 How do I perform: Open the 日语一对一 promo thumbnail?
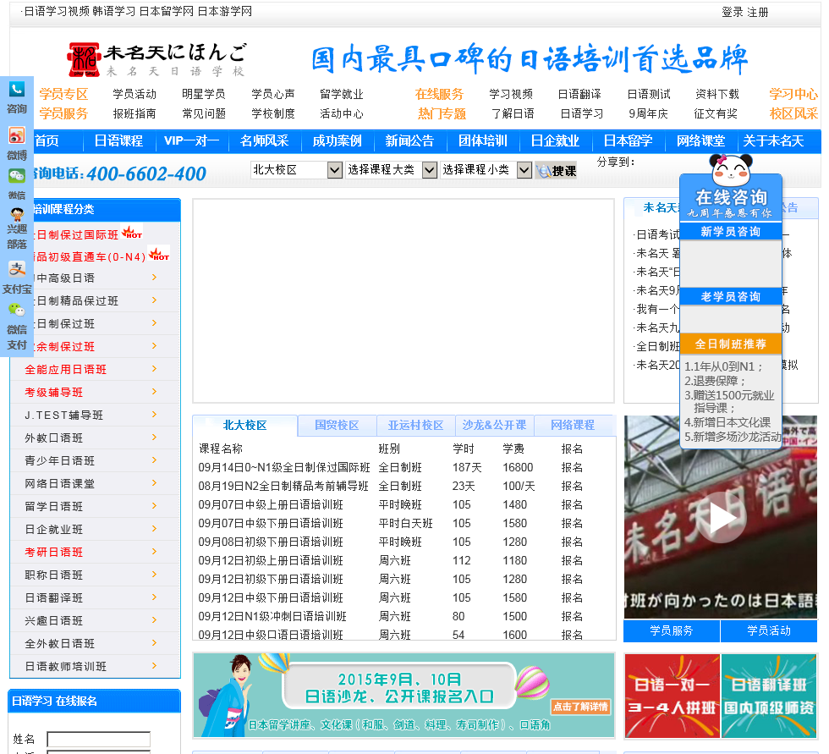pyautogui.click(x=672, y=696)
